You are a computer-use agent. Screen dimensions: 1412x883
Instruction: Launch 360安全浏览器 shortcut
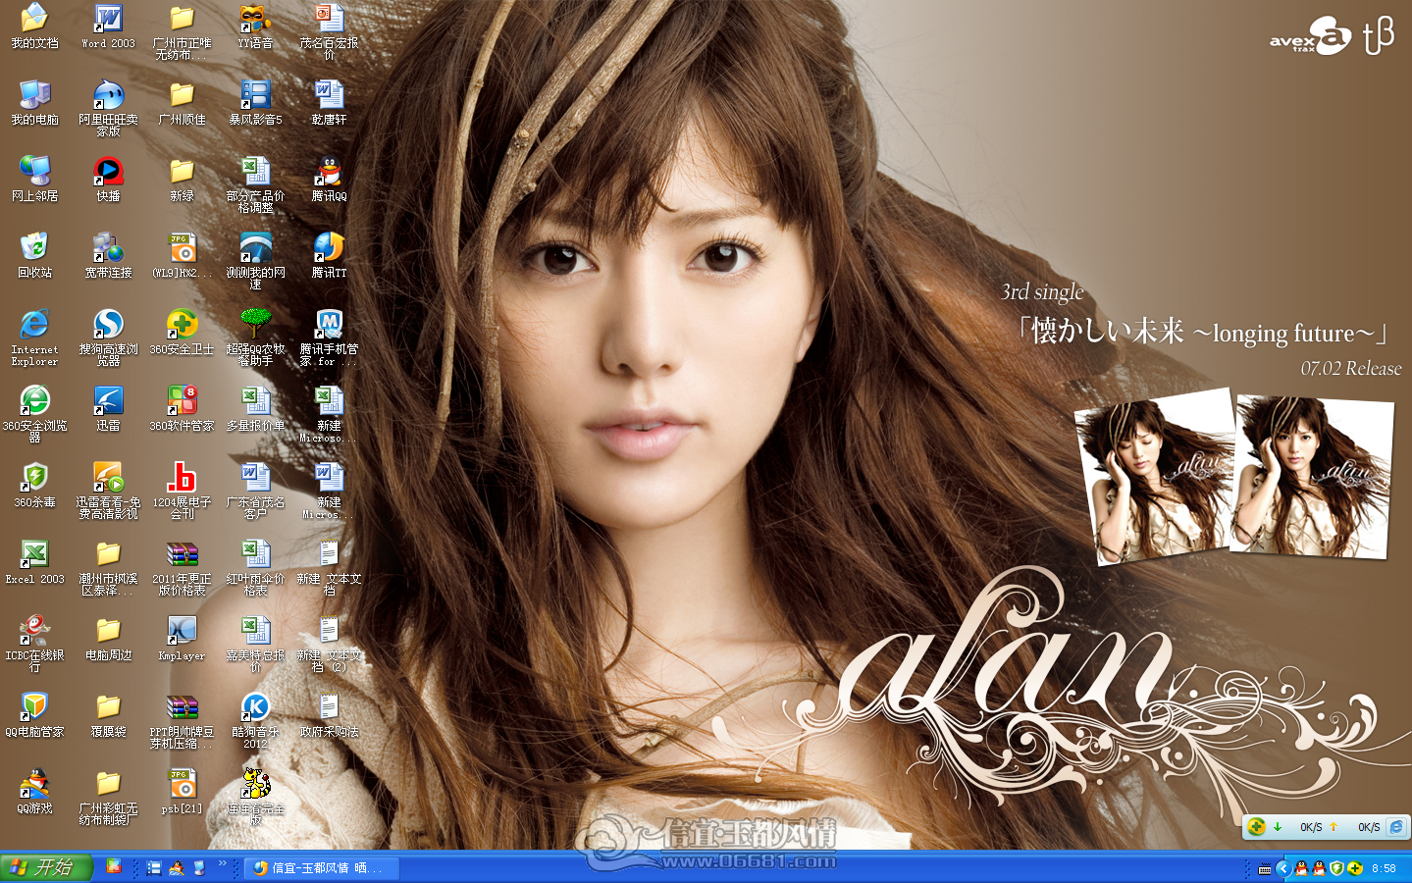click(34, 415)
